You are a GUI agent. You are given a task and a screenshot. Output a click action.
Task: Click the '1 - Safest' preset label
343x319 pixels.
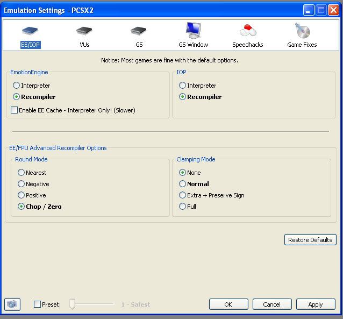[x=135, y=304]
